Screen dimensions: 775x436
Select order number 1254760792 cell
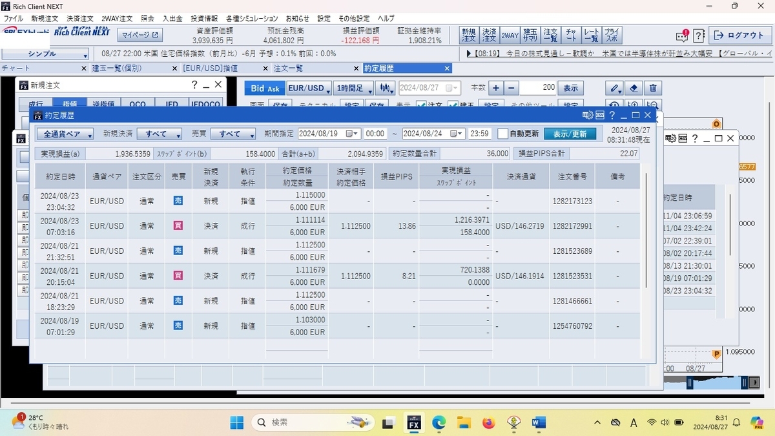[x=572, y=326]
